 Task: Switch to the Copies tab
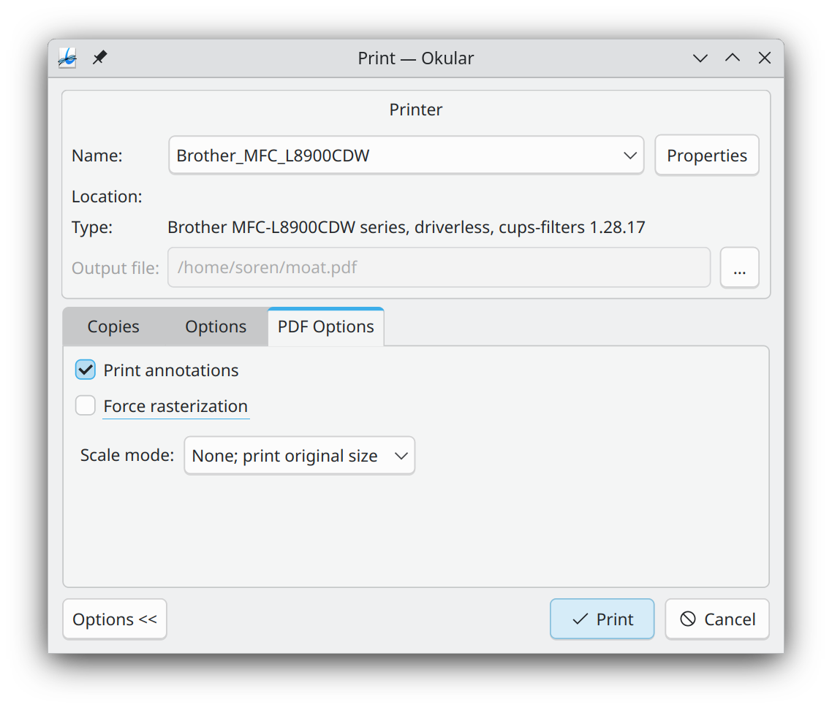click(113, 327)
